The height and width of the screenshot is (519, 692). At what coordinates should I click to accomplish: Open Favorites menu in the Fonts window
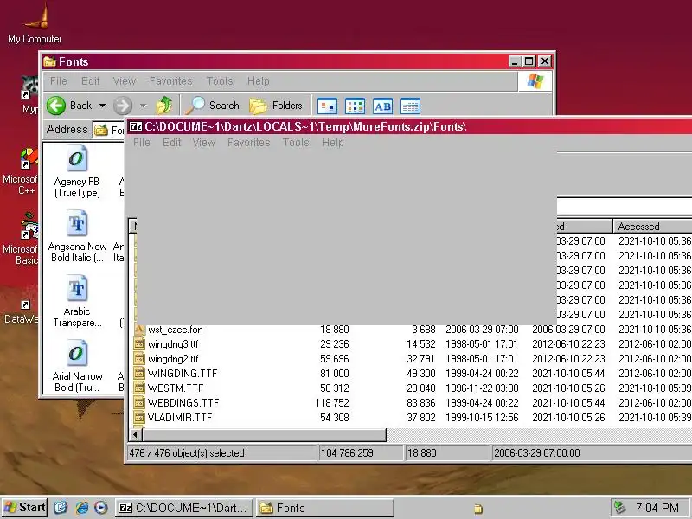coord(170,81)
